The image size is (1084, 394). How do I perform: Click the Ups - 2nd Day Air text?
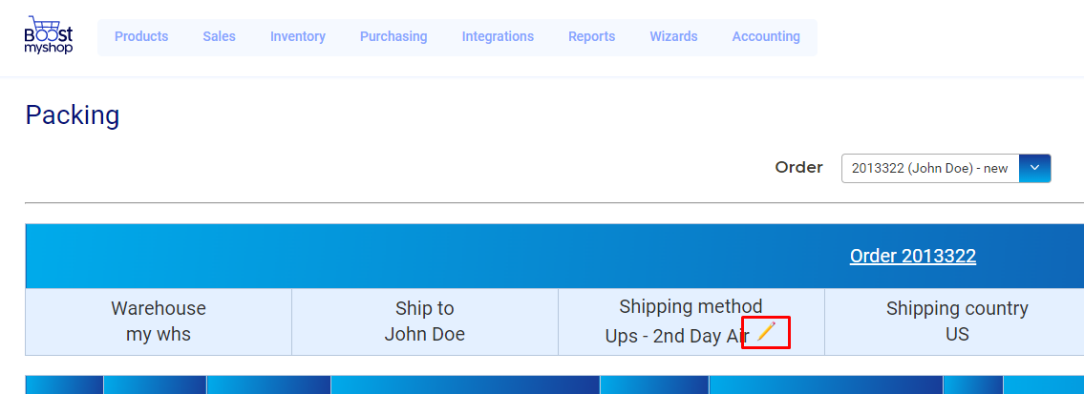(677, 336)
